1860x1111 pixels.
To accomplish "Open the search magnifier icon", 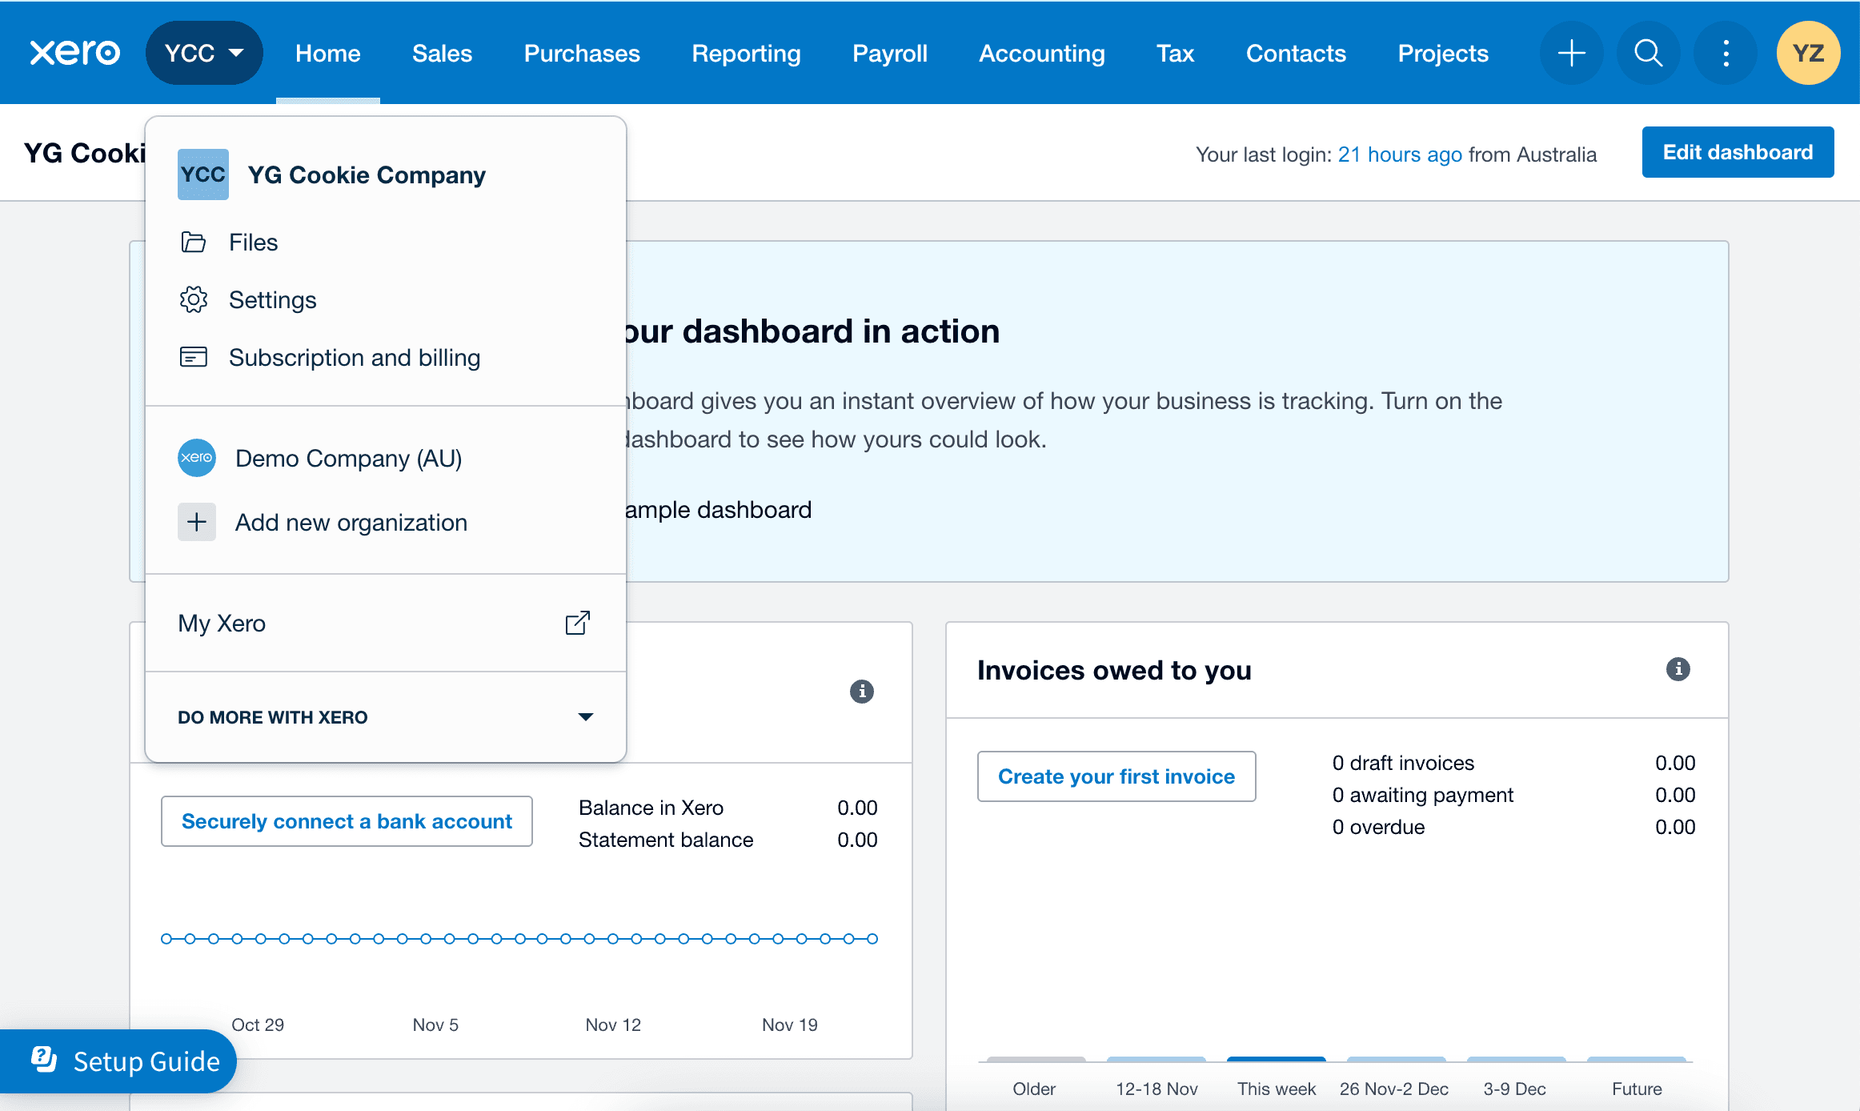I will coord(1648,53).
